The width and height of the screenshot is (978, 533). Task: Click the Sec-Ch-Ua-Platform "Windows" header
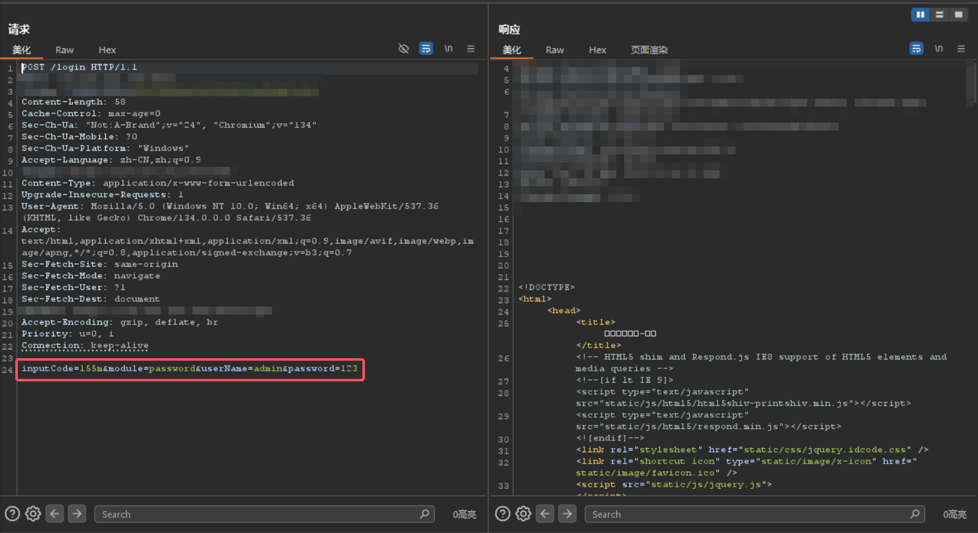point(105,148)
